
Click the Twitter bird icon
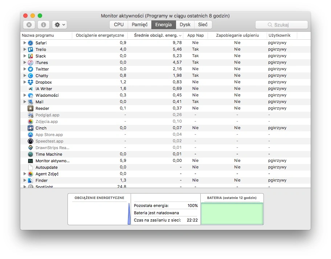tap(30, 69)
